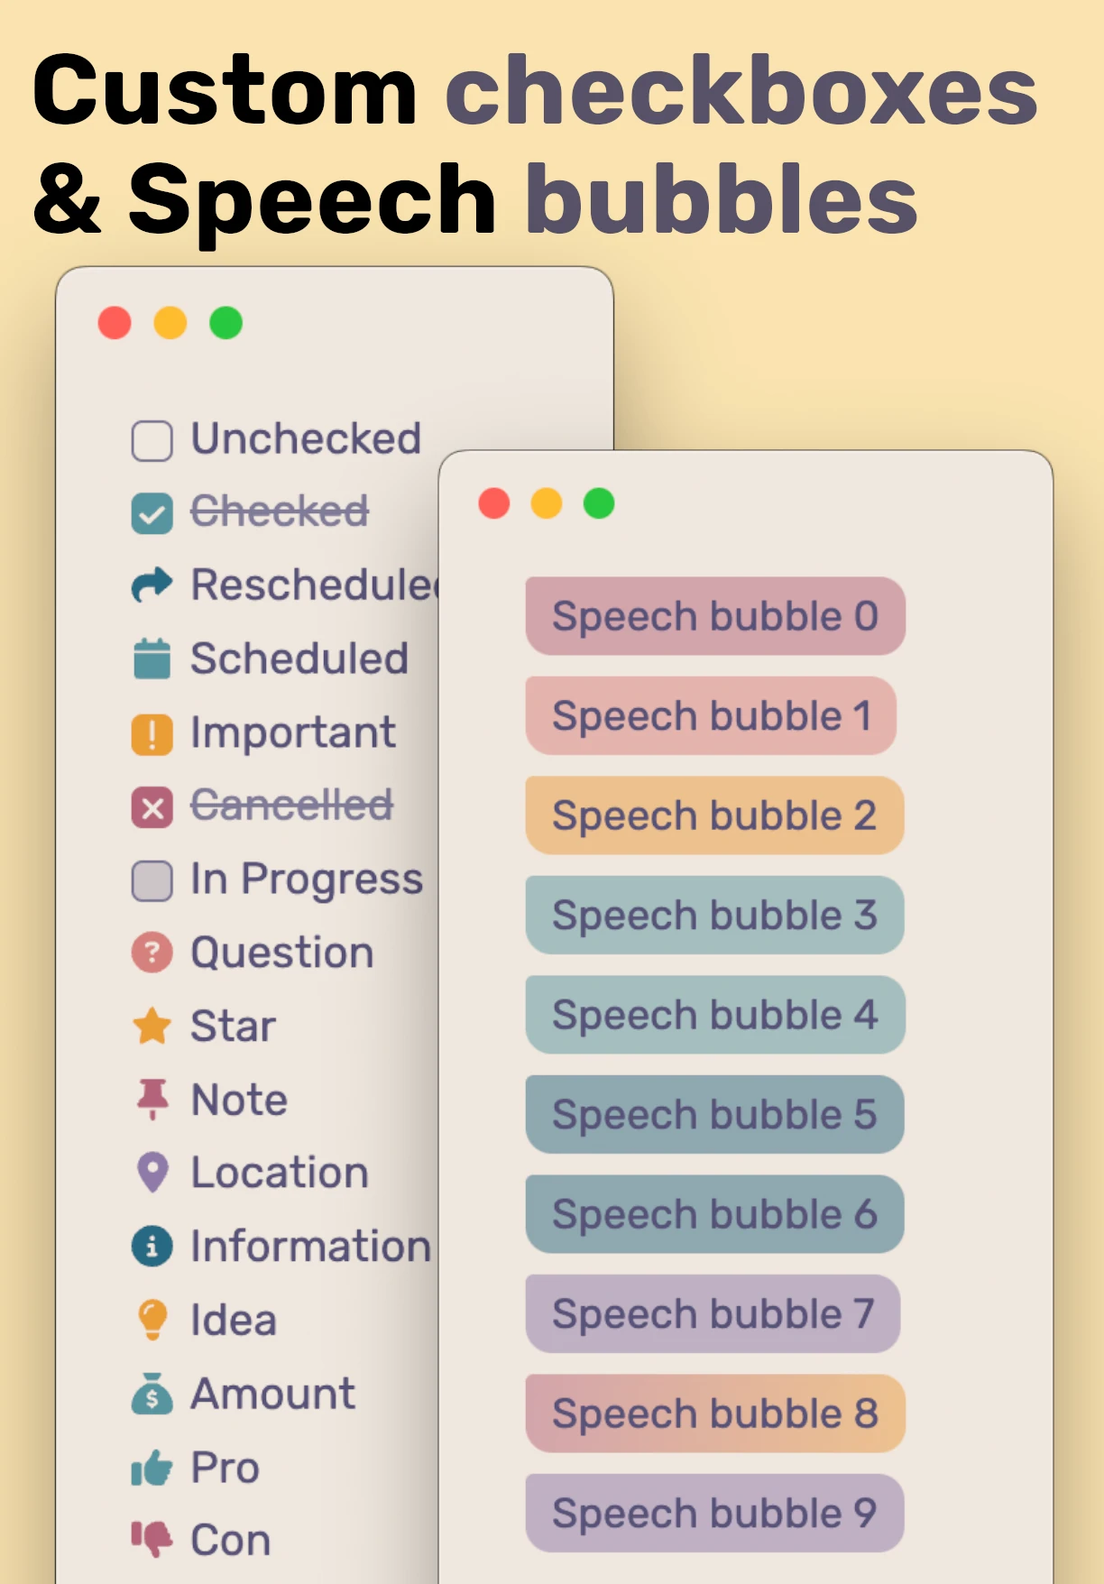Screen dimensions: 1104x1584
Task: Click the Idea lightbulb icon
Action: (x=152, y=1320)
